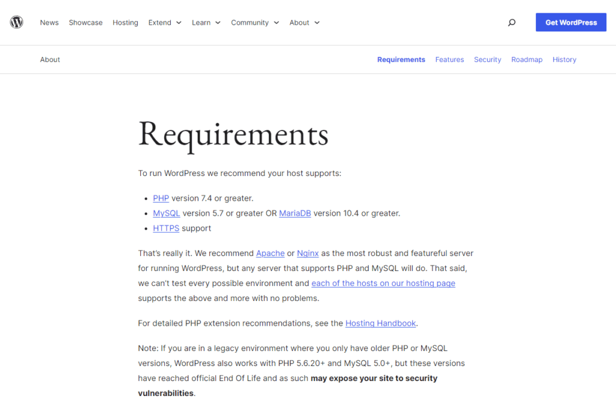Open the hosts on our hosting page link
This screenshot has width=616, height=405.
click(383, 283)
